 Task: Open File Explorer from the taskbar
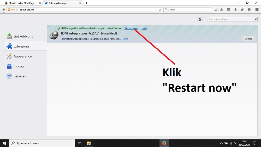pos(89,143)
